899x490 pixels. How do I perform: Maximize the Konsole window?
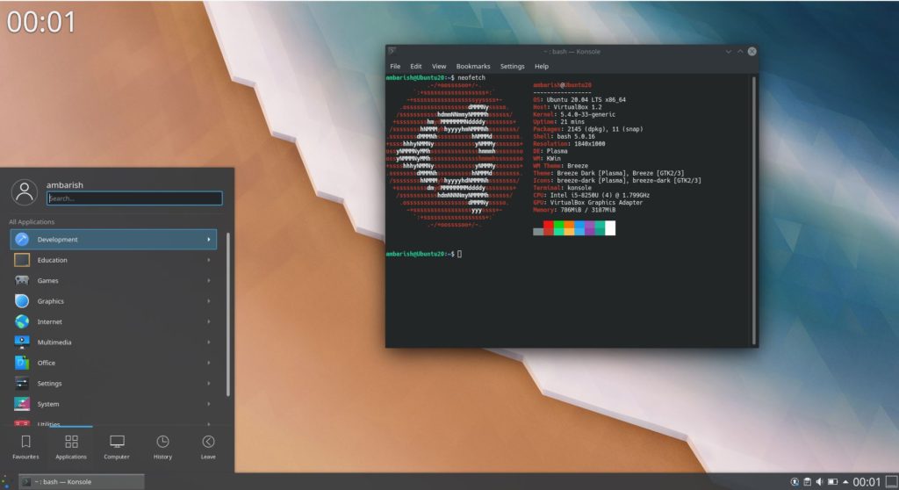(740, 52)
